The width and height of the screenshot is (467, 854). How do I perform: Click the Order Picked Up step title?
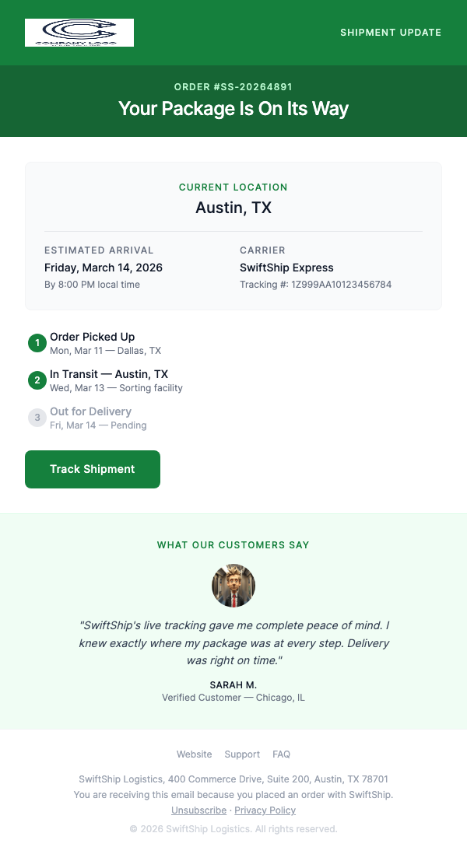(x=92, y=337)
